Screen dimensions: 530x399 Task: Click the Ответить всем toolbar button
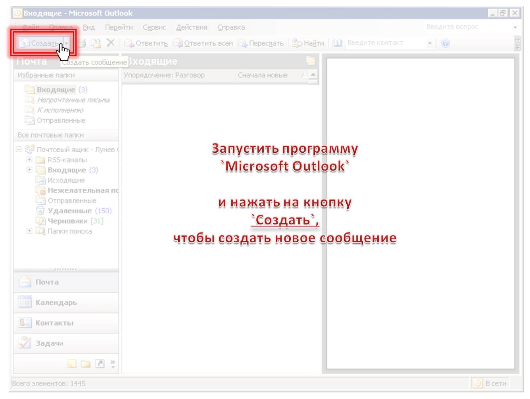tap(203, 43)
